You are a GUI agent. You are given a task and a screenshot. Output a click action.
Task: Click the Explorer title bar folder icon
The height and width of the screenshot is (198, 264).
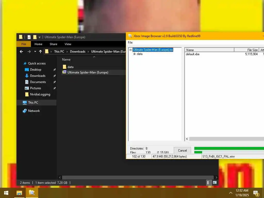(x=21, y=37)
